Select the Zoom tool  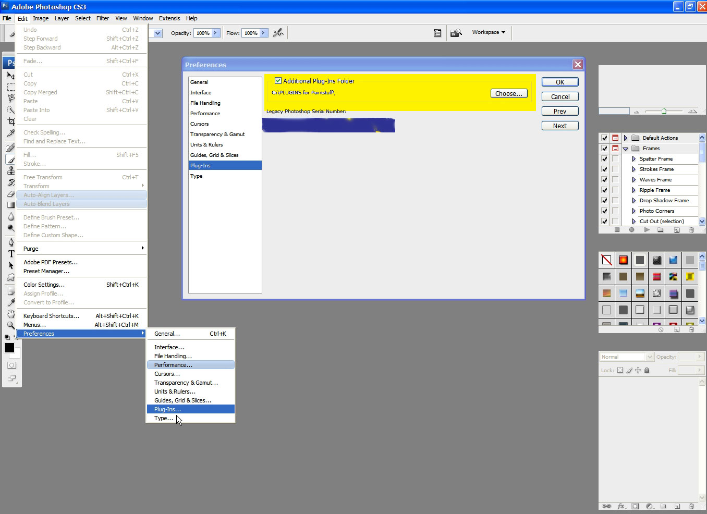point(10,325)
